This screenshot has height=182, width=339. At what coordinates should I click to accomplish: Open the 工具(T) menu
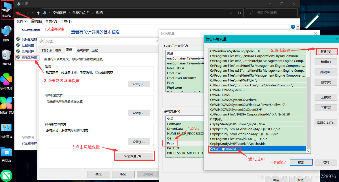tap(66, 21)
